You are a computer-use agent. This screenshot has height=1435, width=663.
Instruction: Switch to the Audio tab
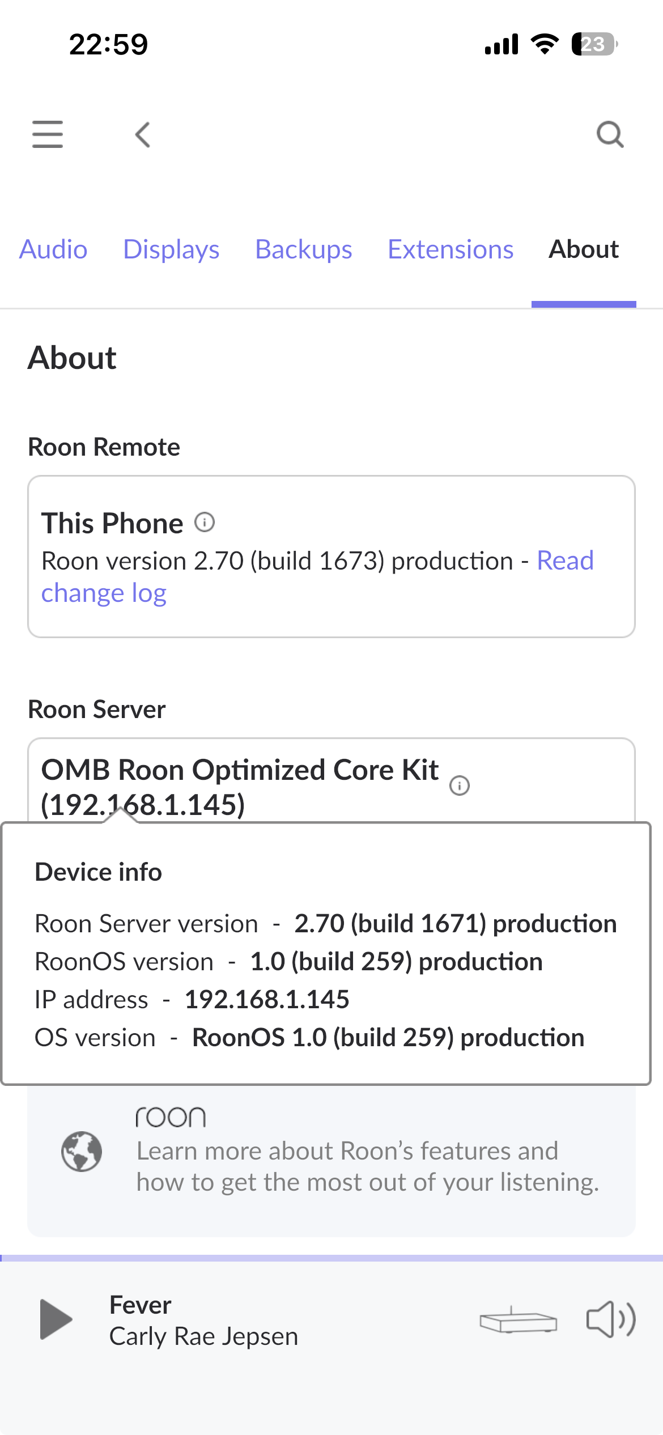point(53,249)
